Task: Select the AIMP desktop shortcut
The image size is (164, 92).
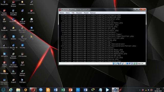Action: (x=4, y=20)
